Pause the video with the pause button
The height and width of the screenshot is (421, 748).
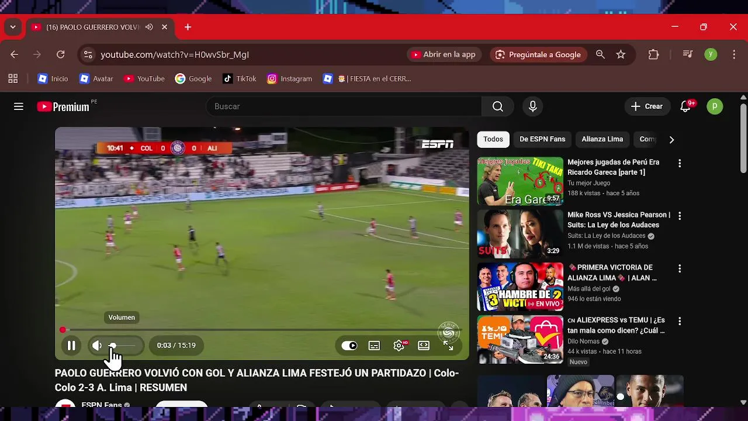click(x=71, y=346)
